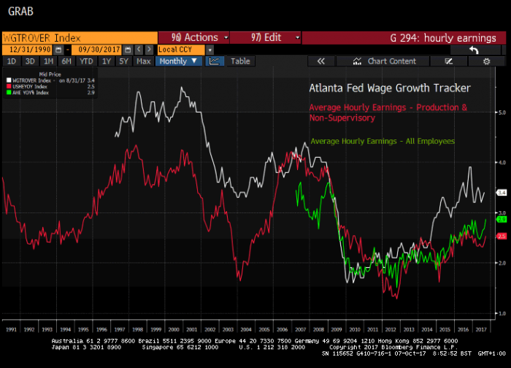Screen dimensions: 511x368
Task: Expand the Local CCY currency dropdown arrow
Action: pos(210,50)
